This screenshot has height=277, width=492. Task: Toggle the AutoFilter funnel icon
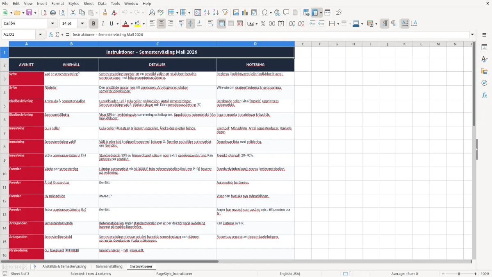(x=225, y=13)
